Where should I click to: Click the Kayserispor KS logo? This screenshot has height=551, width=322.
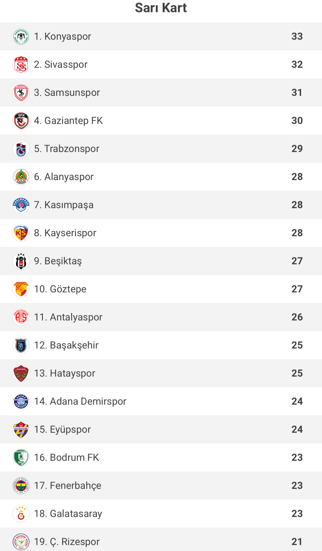coord(21,233)
